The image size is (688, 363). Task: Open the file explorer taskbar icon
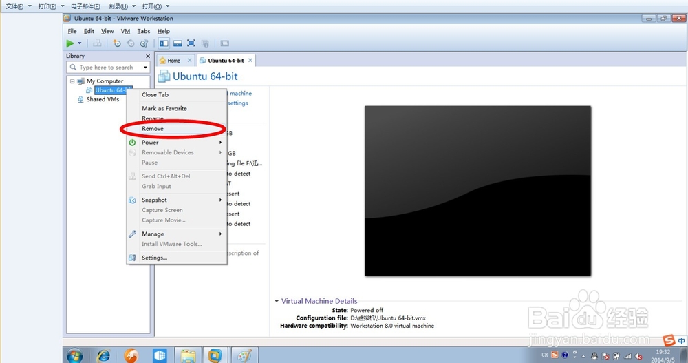coord(188,355)
